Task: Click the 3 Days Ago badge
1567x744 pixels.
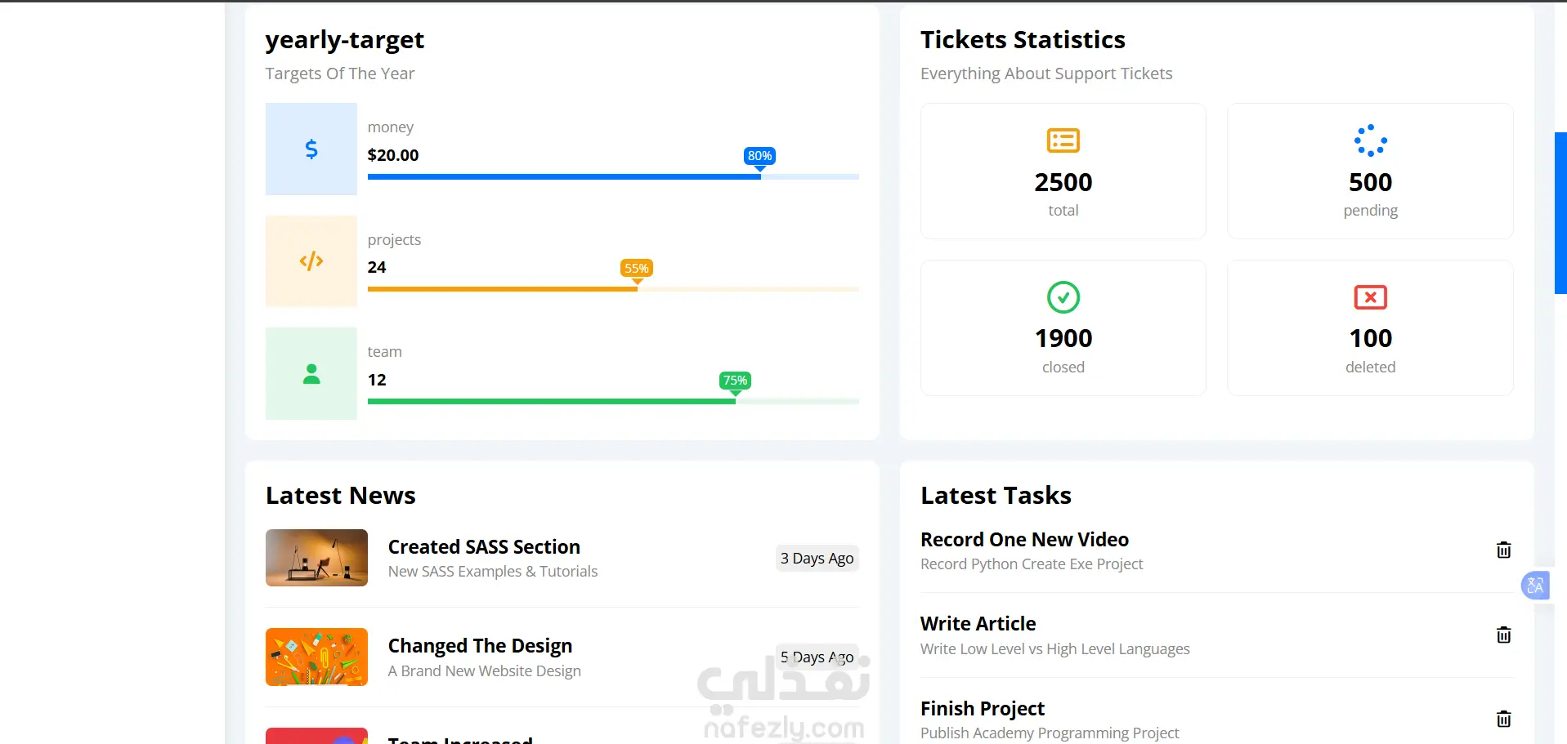Action: (817, 558)
